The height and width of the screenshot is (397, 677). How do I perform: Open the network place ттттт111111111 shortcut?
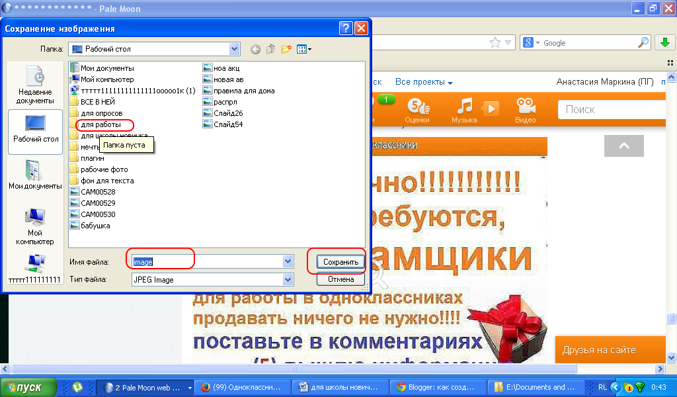tap(35, 269)
